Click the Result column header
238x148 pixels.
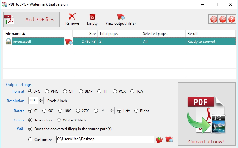211,34
